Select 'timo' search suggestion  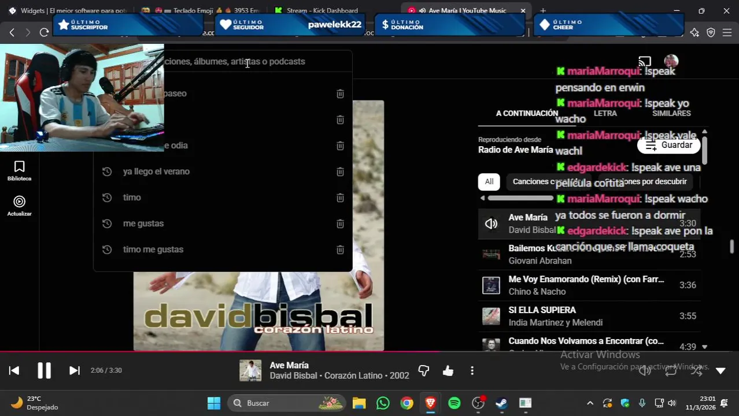pos(223,198)
